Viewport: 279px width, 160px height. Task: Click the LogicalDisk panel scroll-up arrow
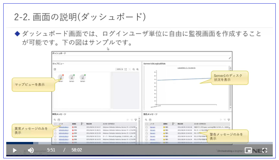[x=230, y=68]
